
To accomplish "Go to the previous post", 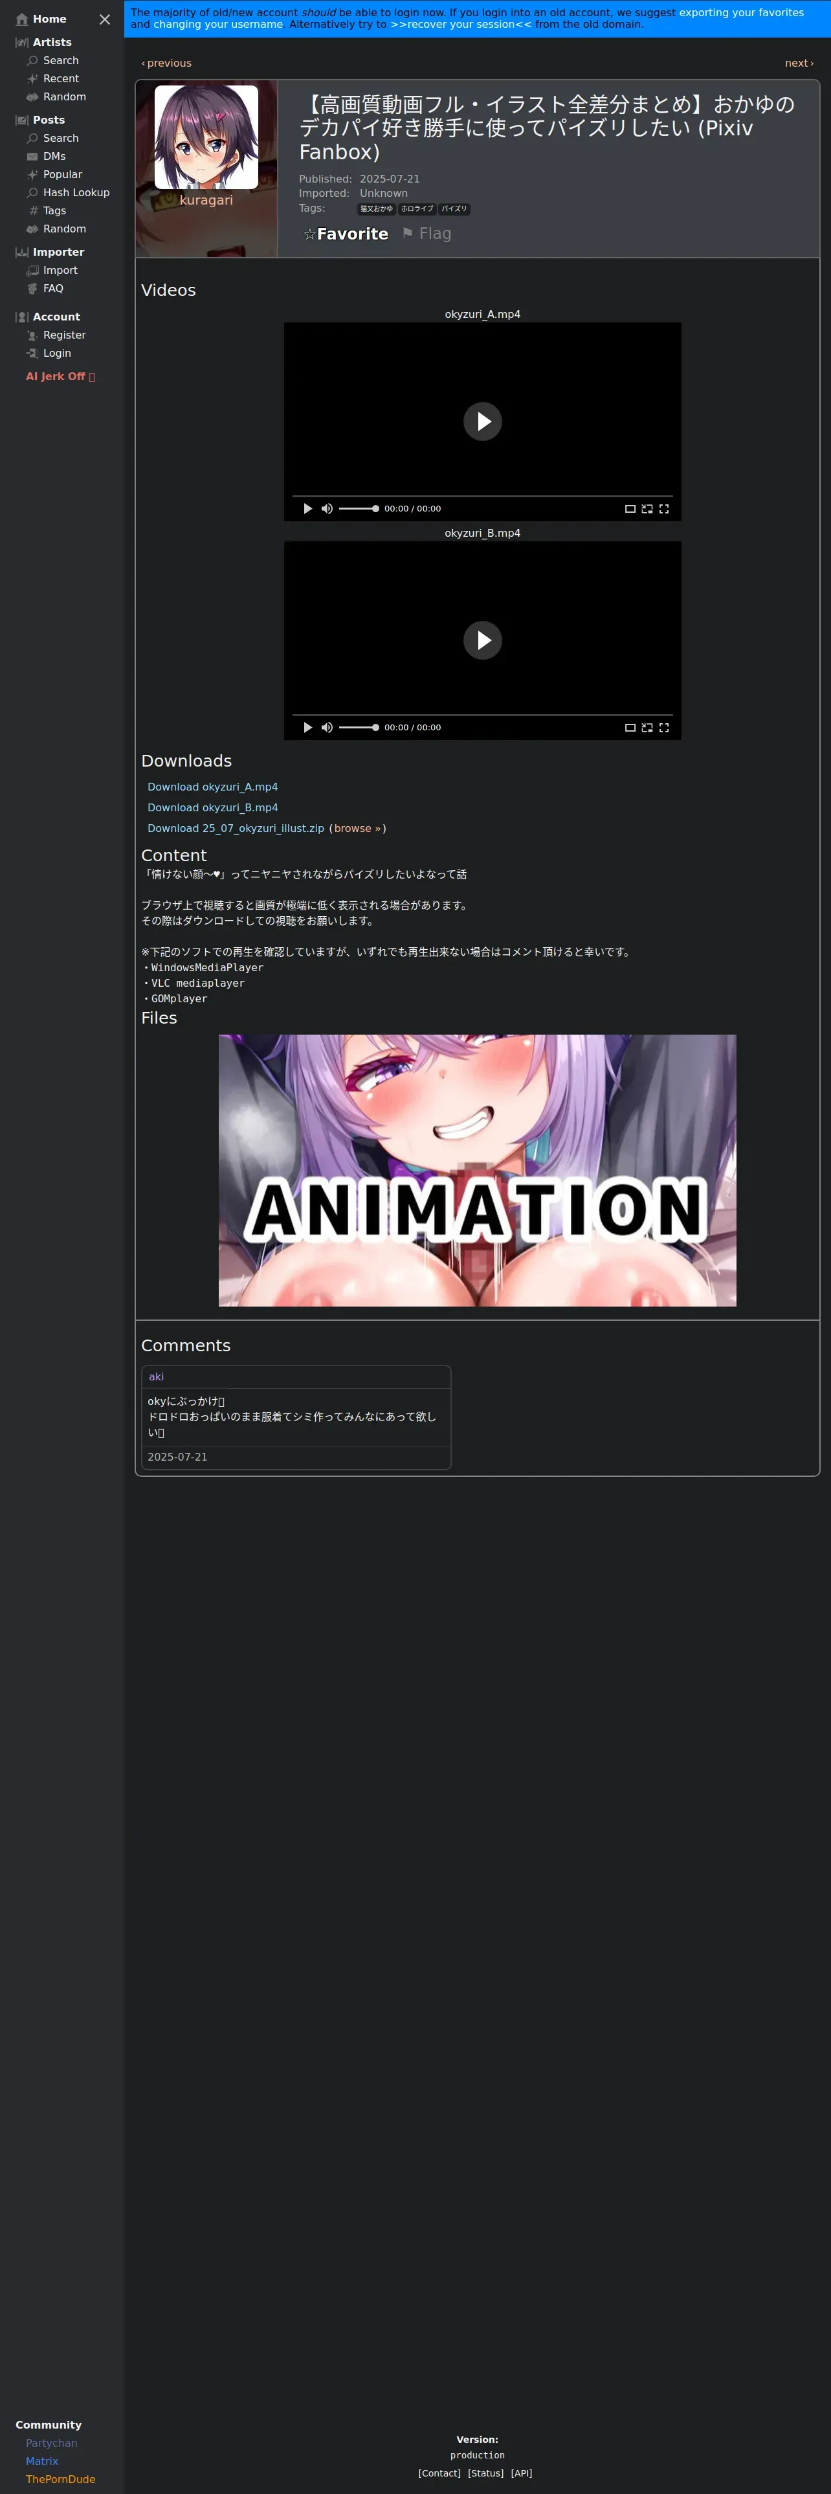I will pos(166,63).
